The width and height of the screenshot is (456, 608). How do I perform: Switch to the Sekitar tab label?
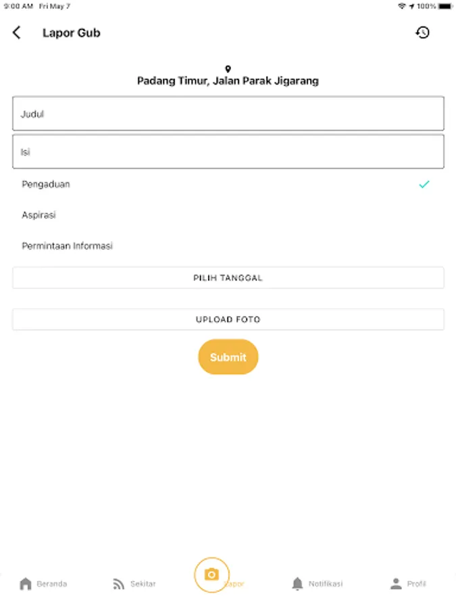coord(143,584)
